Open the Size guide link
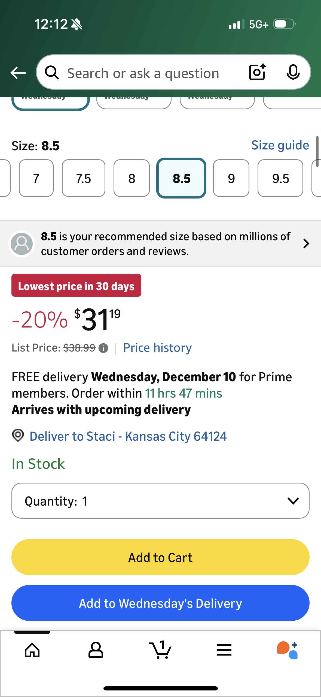The width and height of the screenshot is (321, 697). 280,145
